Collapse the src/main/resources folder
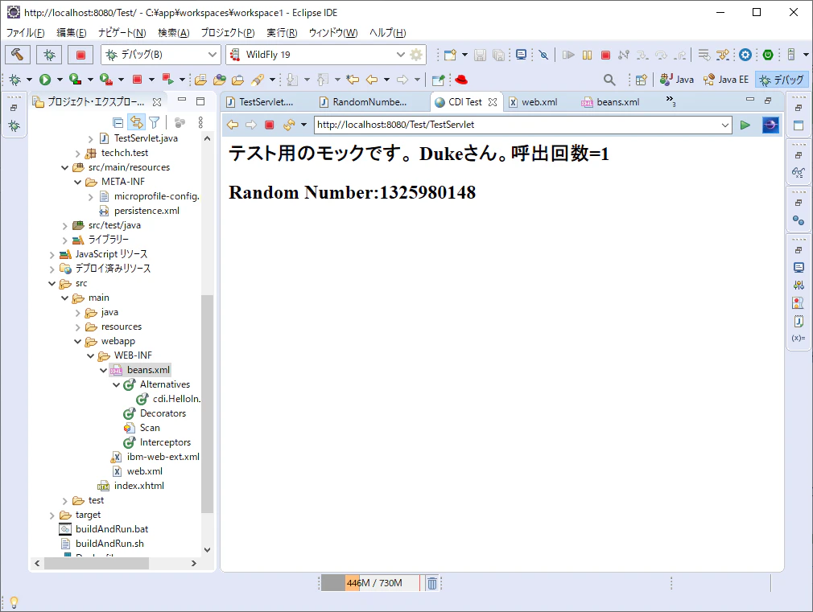Image resolution: width=813 pixels, height=612 pixels. pyautogui.click(x=65, y=167)
